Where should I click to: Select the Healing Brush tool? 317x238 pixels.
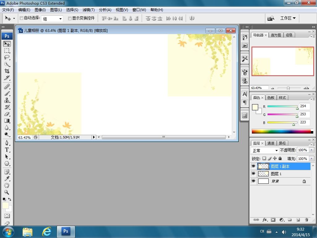[x=7, y=87]
